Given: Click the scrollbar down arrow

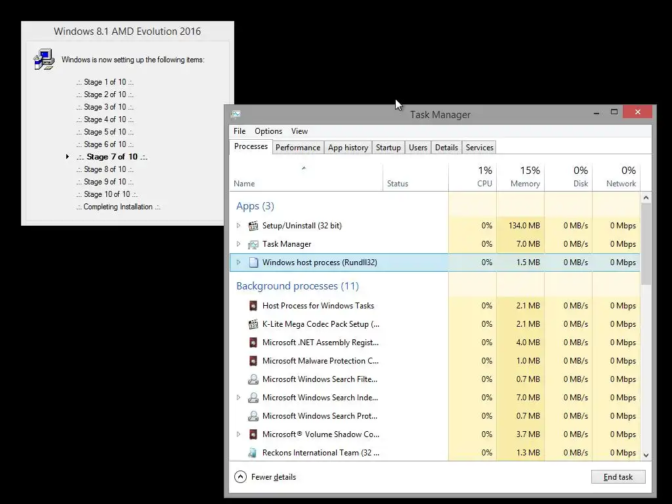Looking at the screenshot, I should click(x=646, y=455).
